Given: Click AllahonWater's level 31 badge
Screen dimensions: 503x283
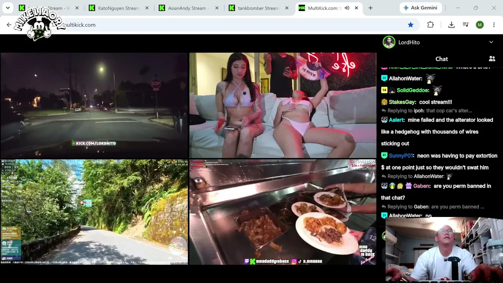Looking at the screenshot, I should (x=384, y=78).
